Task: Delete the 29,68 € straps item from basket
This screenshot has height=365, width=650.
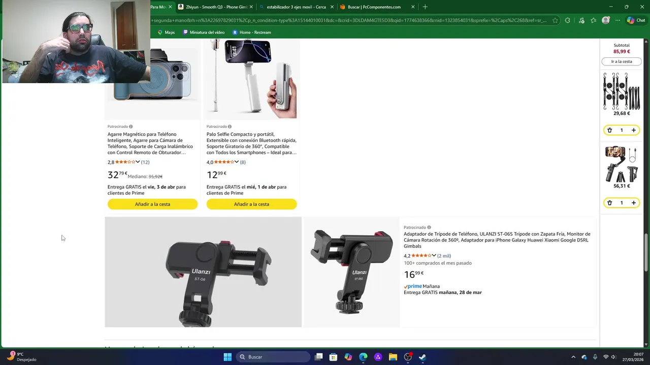Action: pyautogui.click(x=610, y=130)
